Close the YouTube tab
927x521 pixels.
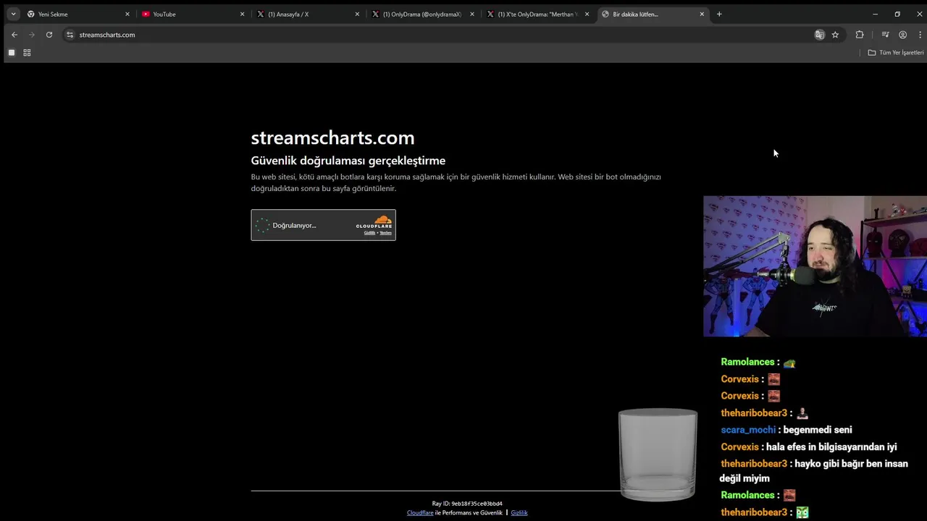click(242, 14)
